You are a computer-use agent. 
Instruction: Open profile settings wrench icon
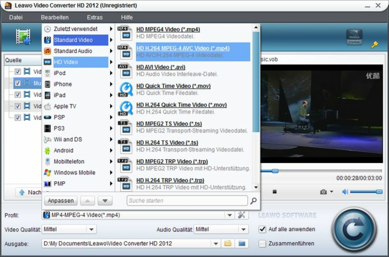click(241, 215)
